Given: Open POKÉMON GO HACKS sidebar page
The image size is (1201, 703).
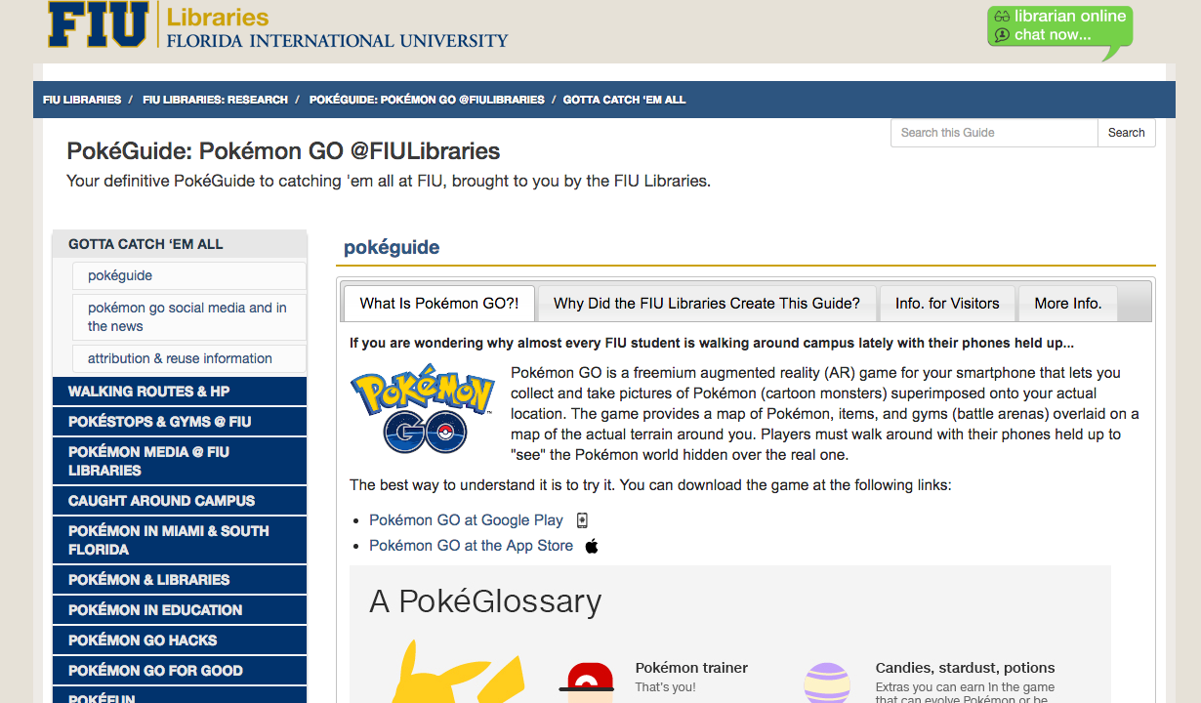Looking at the screenshot, I should [x=180, y=641].
